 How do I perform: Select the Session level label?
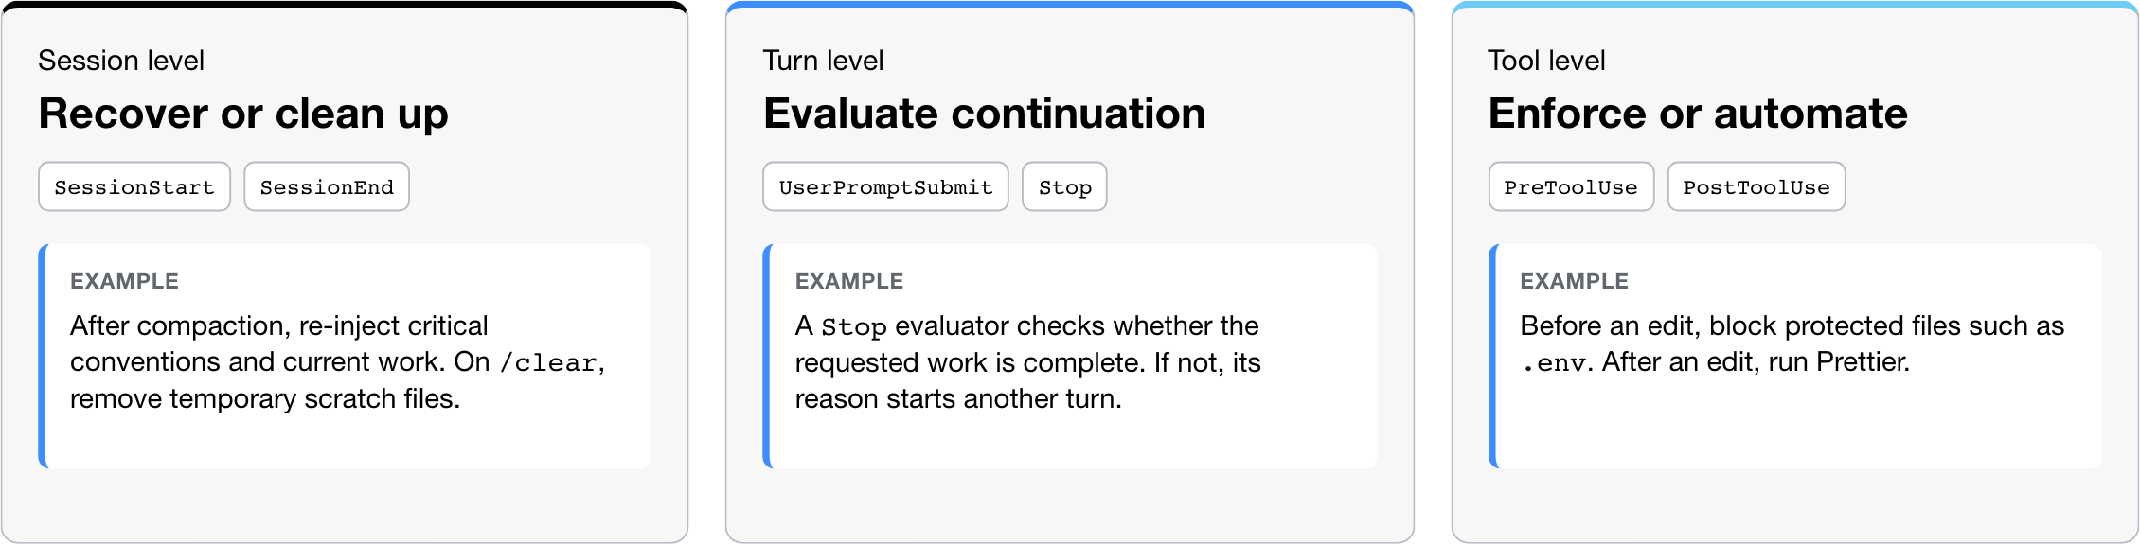(121, 61)
